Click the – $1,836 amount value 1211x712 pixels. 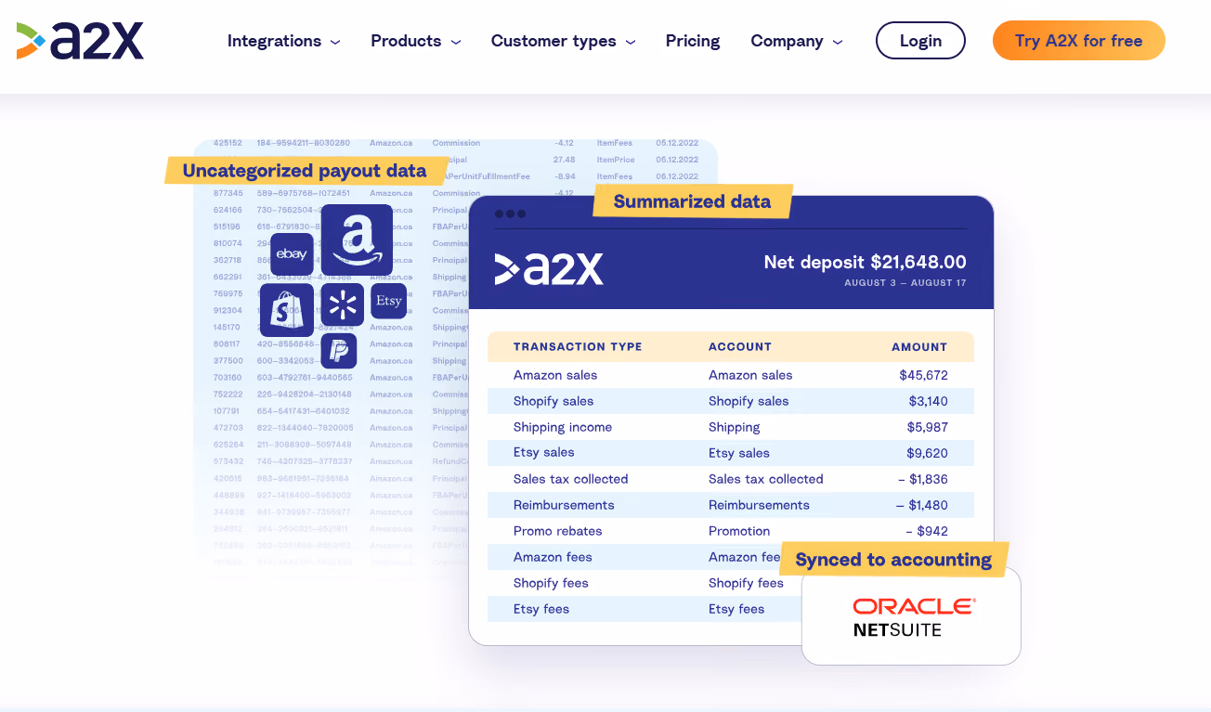923,479
